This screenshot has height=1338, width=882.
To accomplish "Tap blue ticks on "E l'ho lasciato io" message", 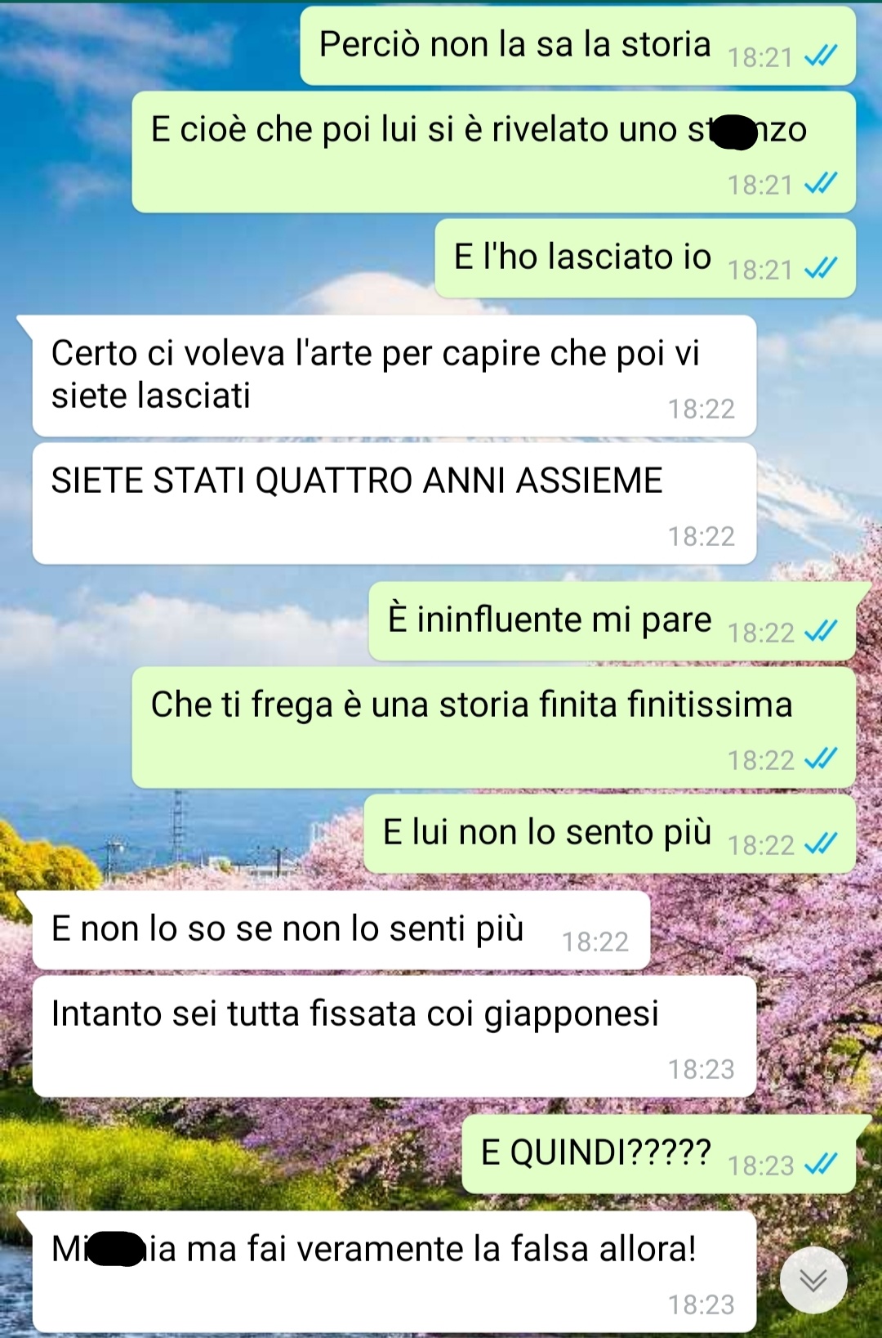I will [821, 269].
